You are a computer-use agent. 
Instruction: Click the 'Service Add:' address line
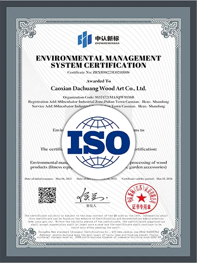coord(98,106)
